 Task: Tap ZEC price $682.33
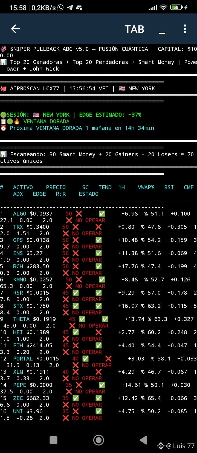click(38, 398)
